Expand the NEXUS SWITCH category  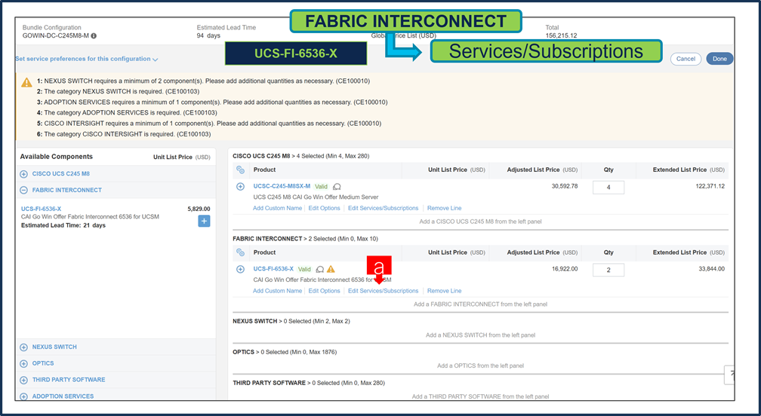pos(24,347)
